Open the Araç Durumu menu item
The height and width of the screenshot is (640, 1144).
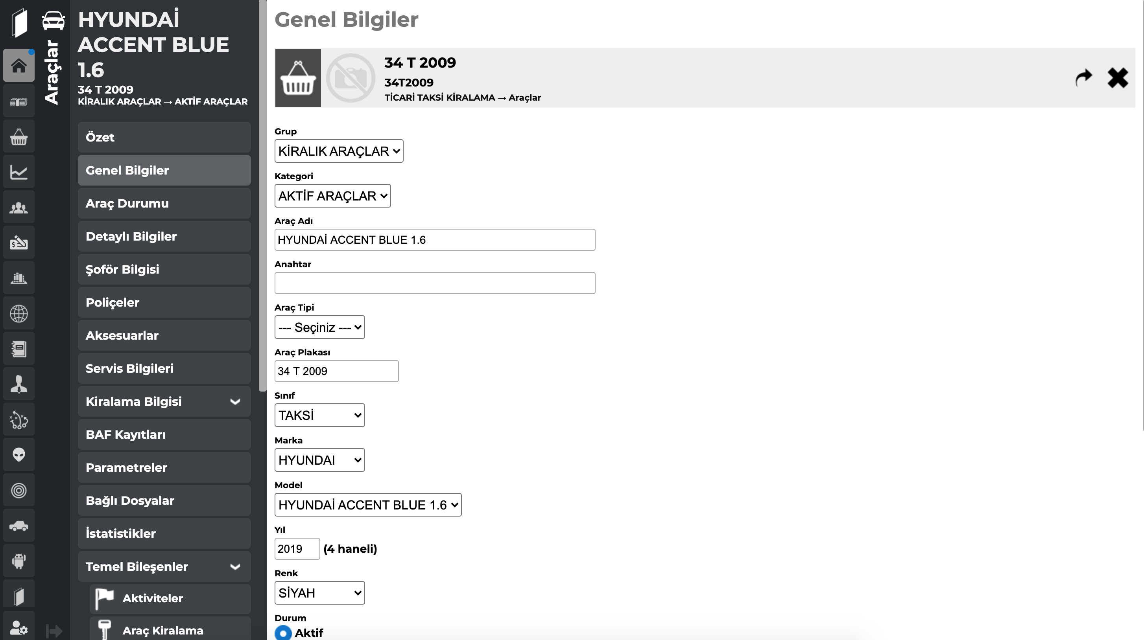[164, 203]
